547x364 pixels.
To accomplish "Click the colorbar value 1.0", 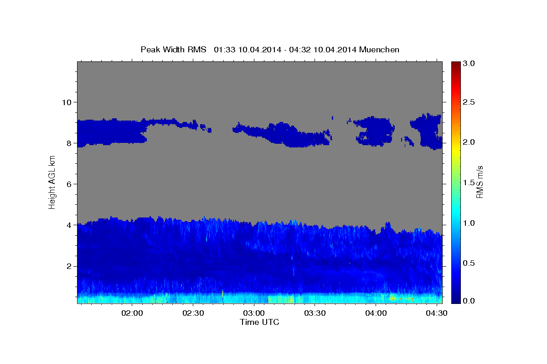I will point(470,223).
